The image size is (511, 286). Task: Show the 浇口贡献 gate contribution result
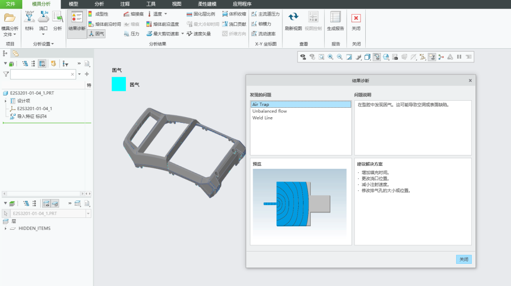click(x=234, y=24)
